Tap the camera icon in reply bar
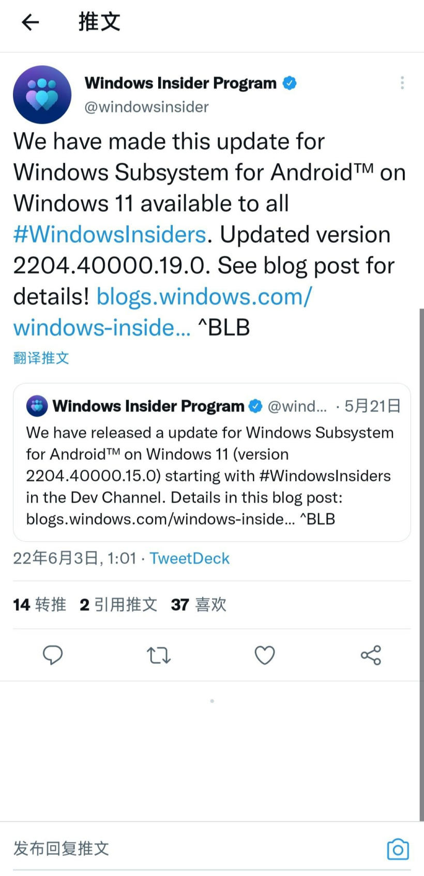This screenshot has width=424, height=876. point(398,849)
